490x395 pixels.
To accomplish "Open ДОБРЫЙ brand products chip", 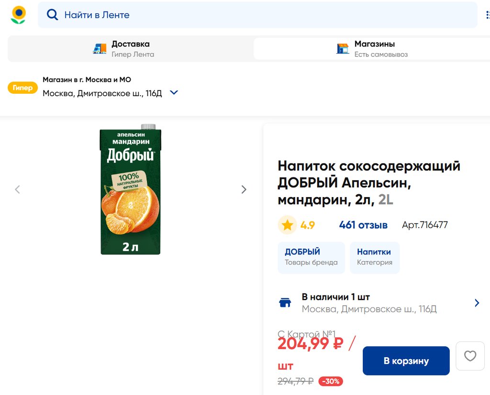I will 311,257.
